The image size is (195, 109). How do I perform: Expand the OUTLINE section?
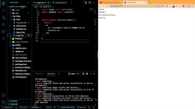[x=19, y=101]
